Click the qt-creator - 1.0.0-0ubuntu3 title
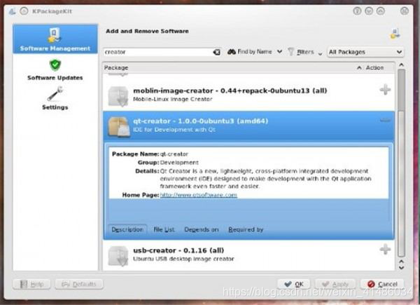 pos(201,121)
